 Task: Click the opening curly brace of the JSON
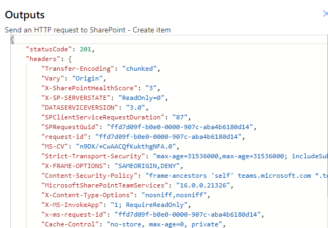click(12, 40)
